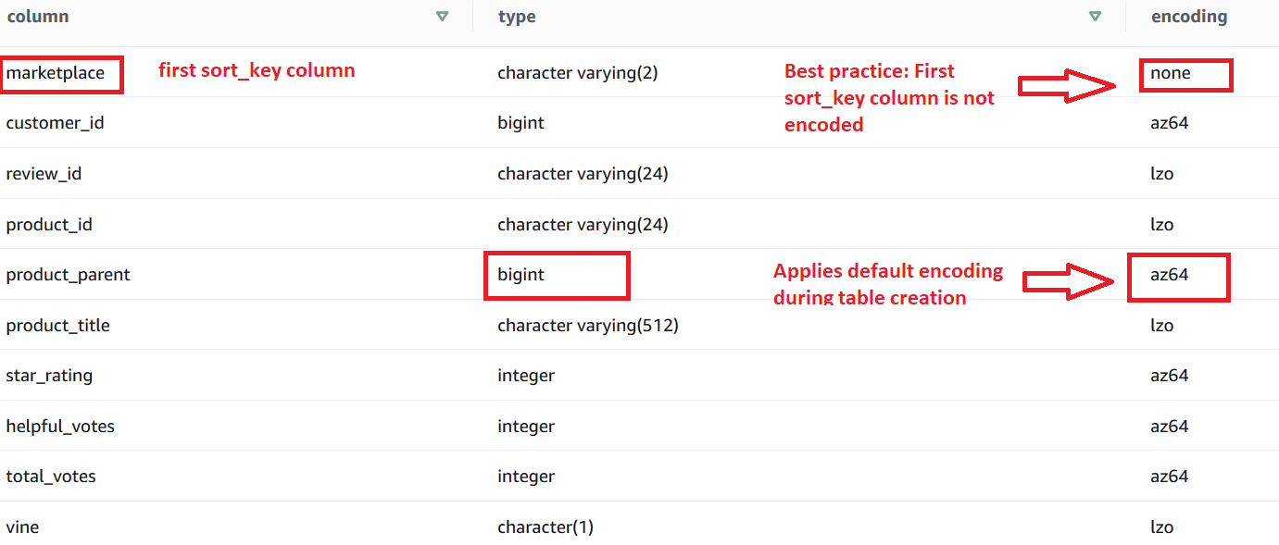Select the customer_id row name
Viewport: 1279px width, 545px height.
[x=55, y=123]
